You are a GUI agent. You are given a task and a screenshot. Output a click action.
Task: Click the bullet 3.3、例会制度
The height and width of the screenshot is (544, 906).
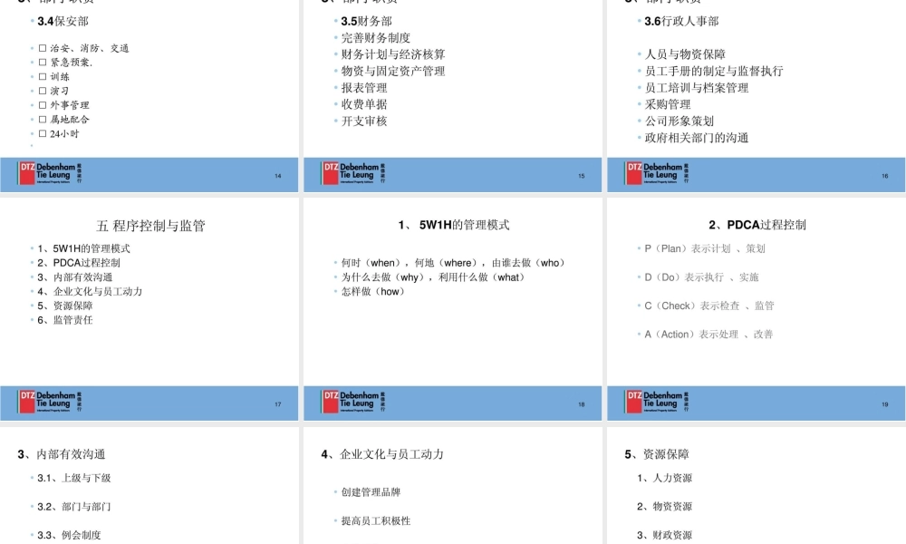pyautogui.click(x=70, y=535)
